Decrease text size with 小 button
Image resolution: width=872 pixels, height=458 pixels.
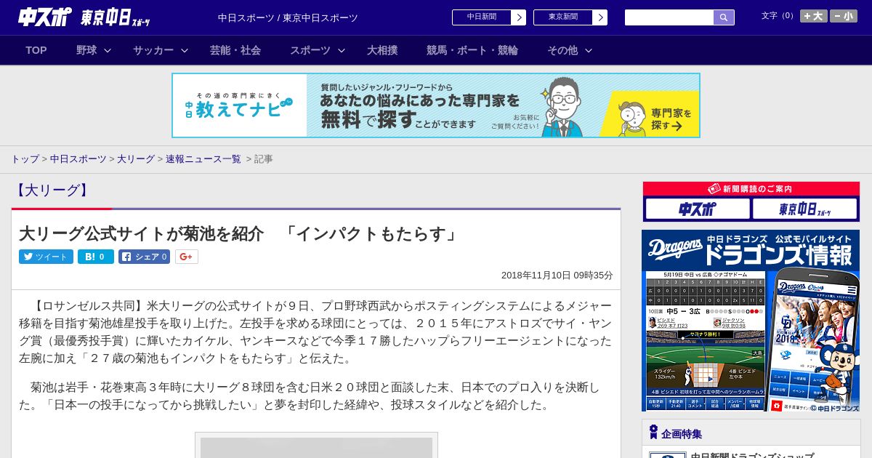(x=843, y=16)
